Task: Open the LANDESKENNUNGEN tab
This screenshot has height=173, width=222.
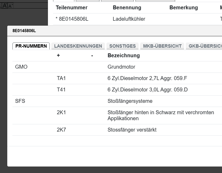Action: [x=78, y=46]
